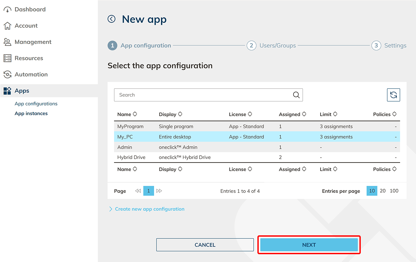Click the refresh table icon

click(x=393, y=95)
